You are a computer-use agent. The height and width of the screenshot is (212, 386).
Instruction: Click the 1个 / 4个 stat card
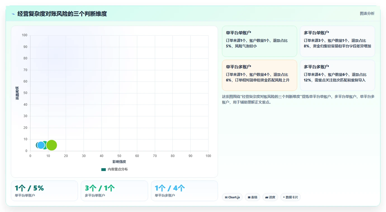tap(184, 191)
